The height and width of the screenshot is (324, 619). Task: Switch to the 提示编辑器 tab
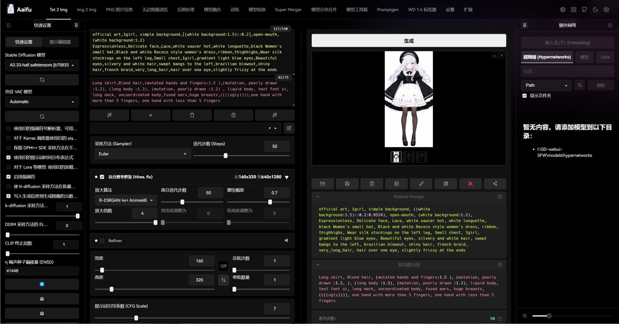coord(60,42)
